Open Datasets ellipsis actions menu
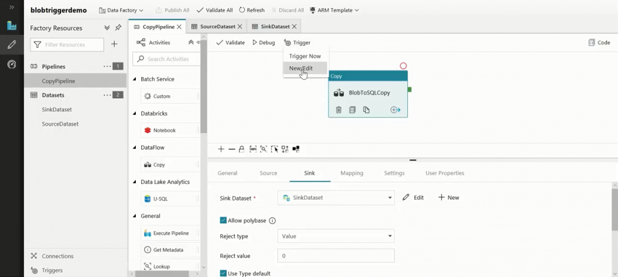The width and height of the screenshot is (618, 277). pos(107,95)
